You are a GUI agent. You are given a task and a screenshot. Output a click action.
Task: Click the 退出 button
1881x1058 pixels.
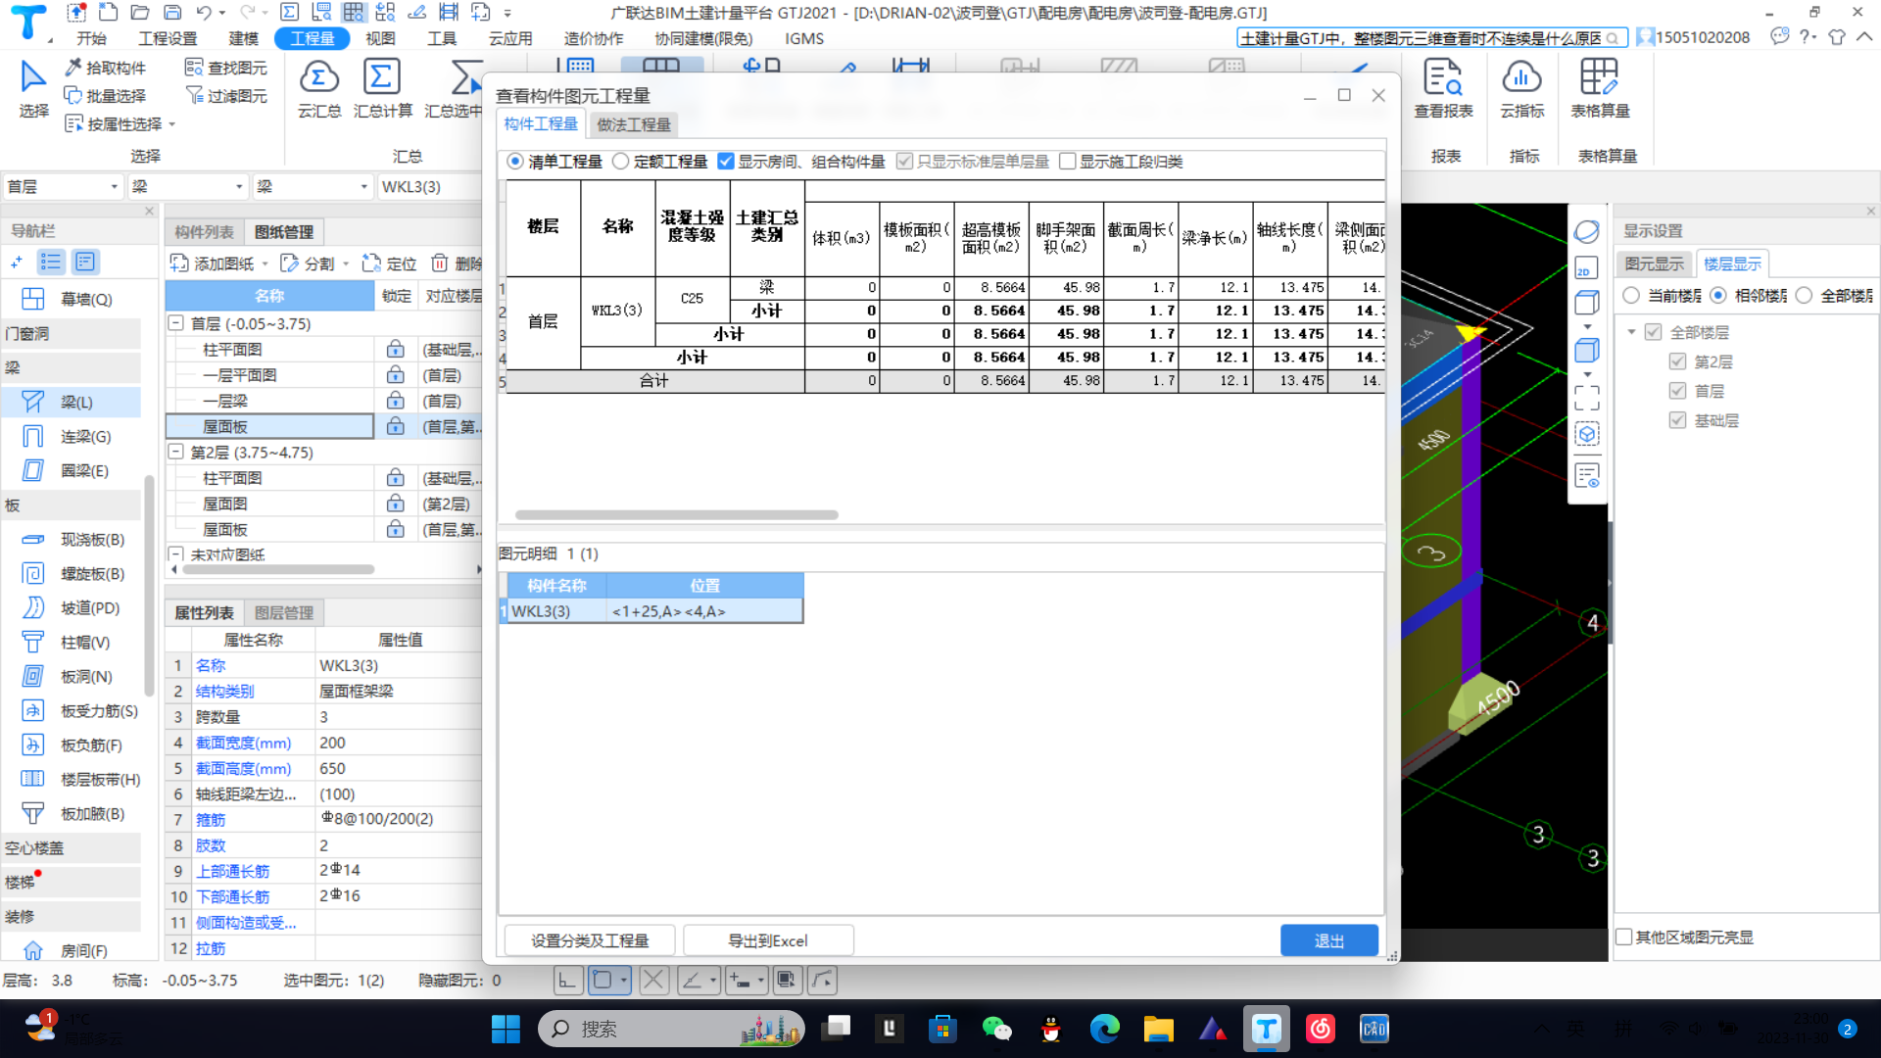click(1329, 940)
